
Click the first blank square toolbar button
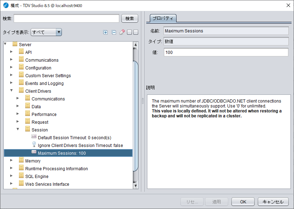pyautogui.click(x=129, y=32)
